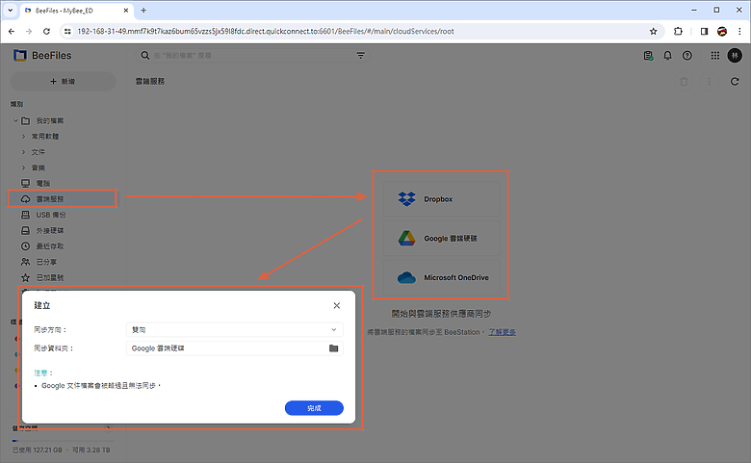Open the more options three-dot menu

[710, 82]
